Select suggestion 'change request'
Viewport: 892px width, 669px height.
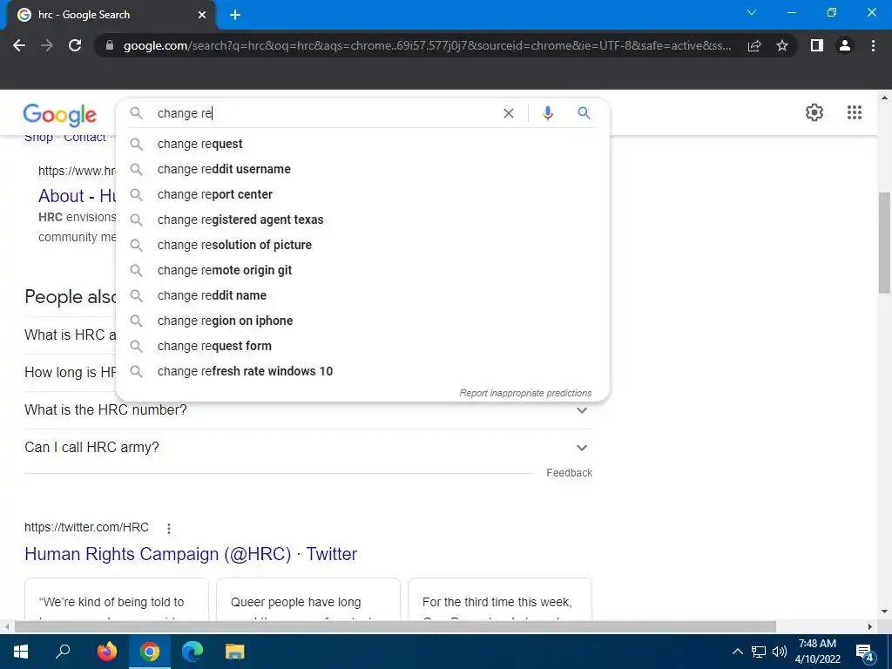(362, 144)
